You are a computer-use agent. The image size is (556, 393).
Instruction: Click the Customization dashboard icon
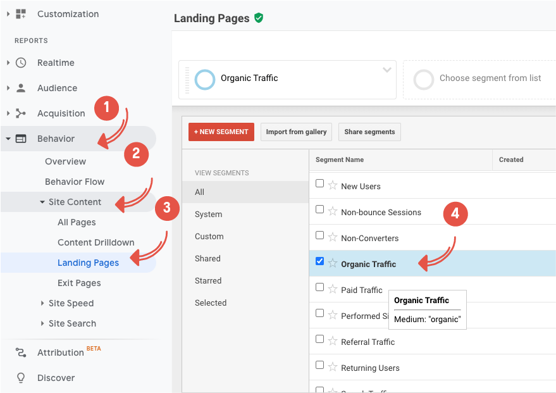21,14
